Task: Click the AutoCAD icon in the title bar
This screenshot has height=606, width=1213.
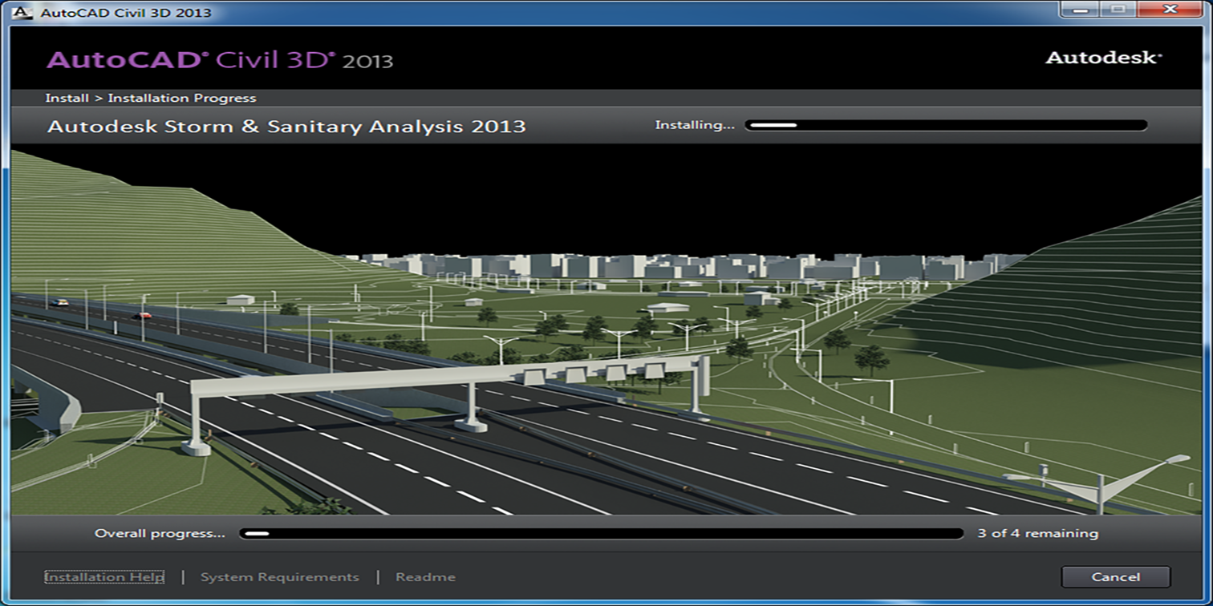Action: tap(23, 11)
